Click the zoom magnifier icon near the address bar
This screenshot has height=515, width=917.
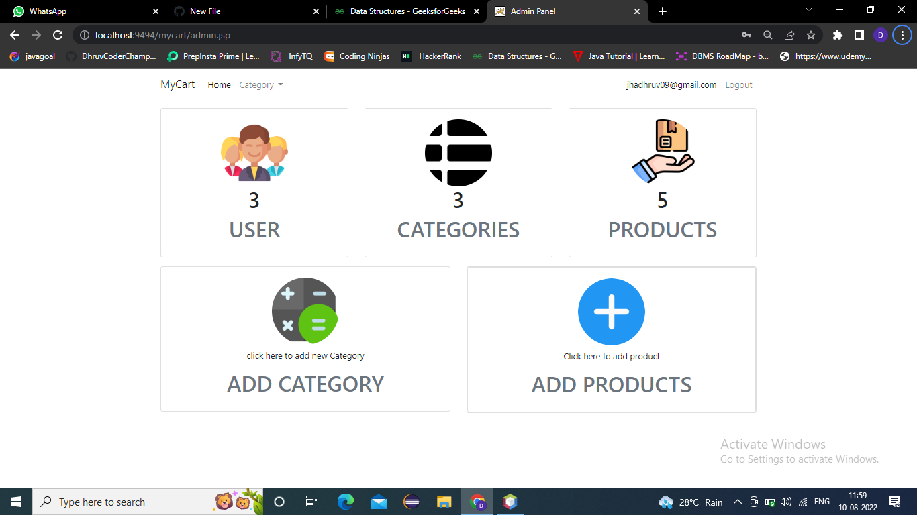coord(767,35)
